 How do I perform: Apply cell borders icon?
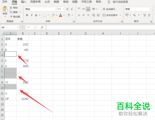tap(45, 15)
